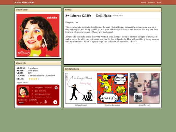The width and height of the screenshot is (176, 132).
Task: Select track 3 Normalize in the player
Action: (41, 94)
